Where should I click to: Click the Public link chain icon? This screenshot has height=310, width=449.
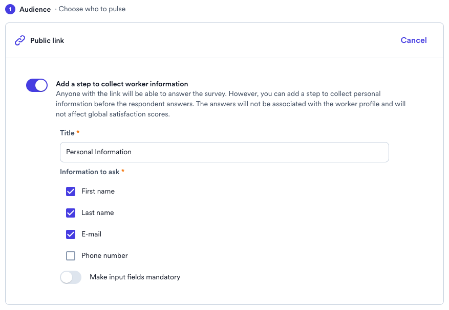pos(20,40)
